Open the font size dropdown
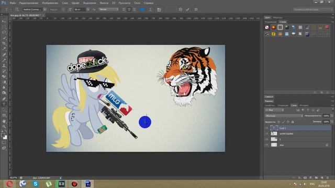 [x=88, y=9]
